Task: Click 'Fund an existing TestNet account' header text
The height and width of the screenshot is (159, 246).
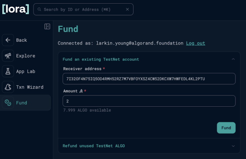Action: coord(101,59)
